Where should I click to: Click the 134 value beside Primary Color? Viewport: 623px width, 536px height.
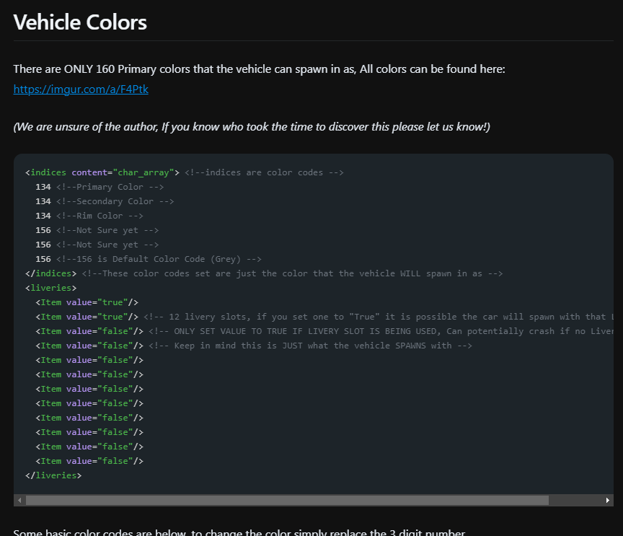43,187
